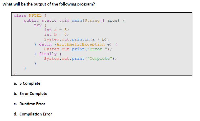
Task: Pick answer option c "Runtime Error"
Action: tap(29, 104)
